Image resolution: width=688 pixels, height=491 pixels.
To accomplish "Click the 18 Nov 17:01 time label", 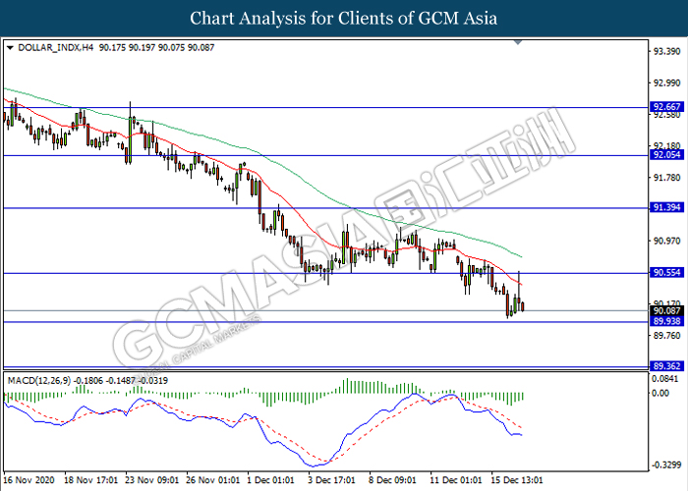I will point(90,480).
